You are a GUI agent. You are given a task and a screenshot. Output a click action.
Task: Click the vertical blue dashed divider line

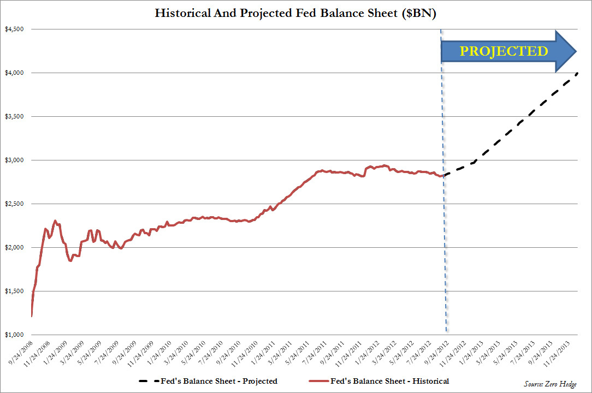point(443,181)
